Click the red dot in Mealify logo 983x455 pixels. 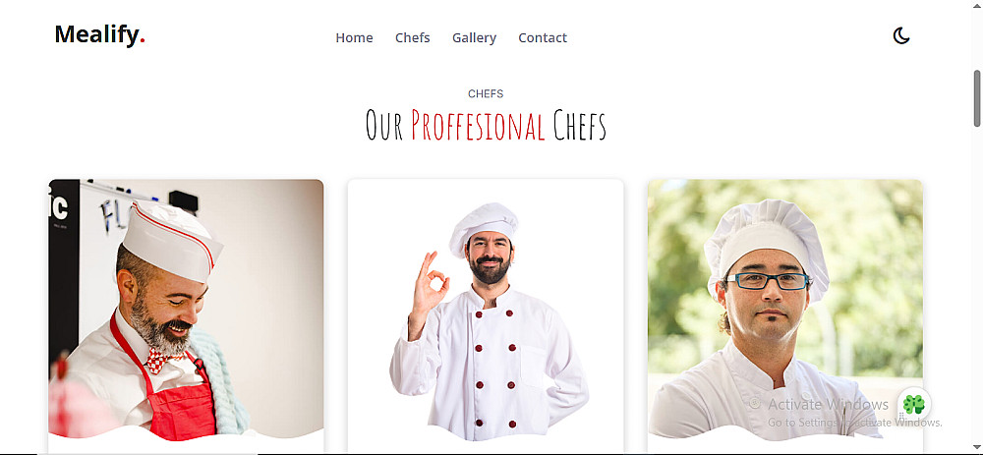143,42
